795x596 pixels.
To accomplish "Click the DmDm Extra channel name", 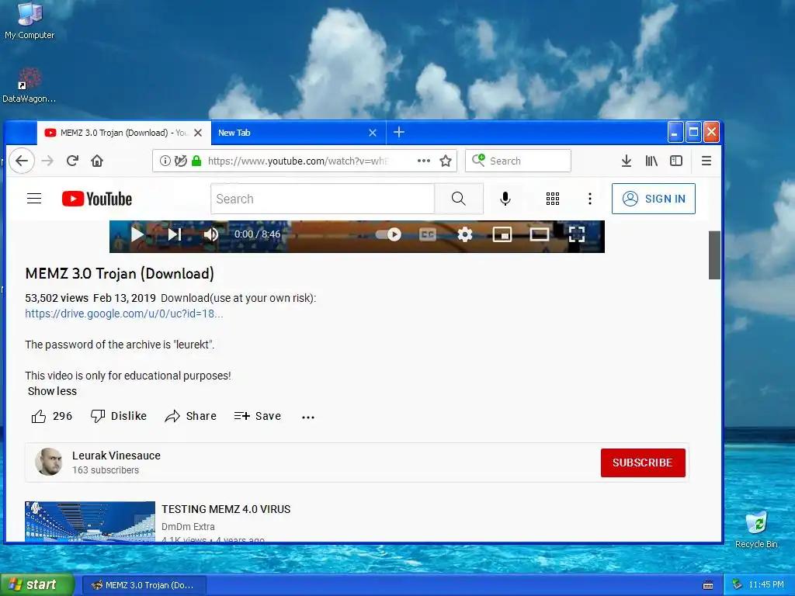I will click(x=188, y=527).
